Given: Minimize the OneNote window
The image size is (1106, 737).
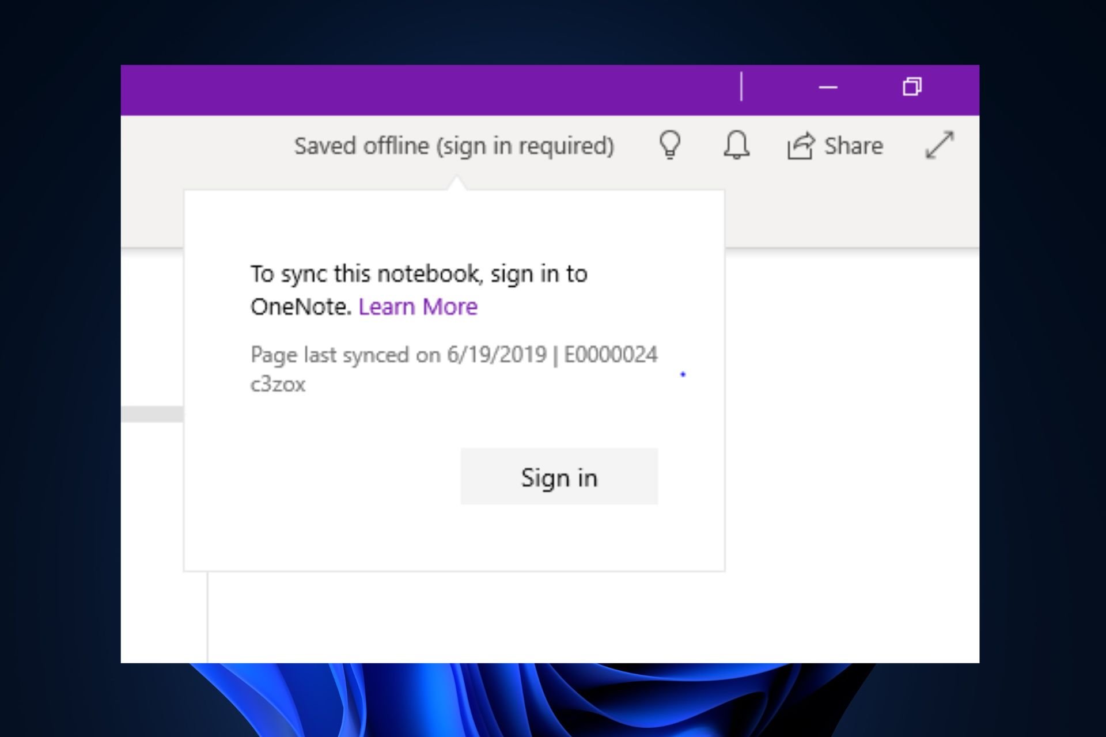Looking at the screenshot, I should click(x=828, y=88).
